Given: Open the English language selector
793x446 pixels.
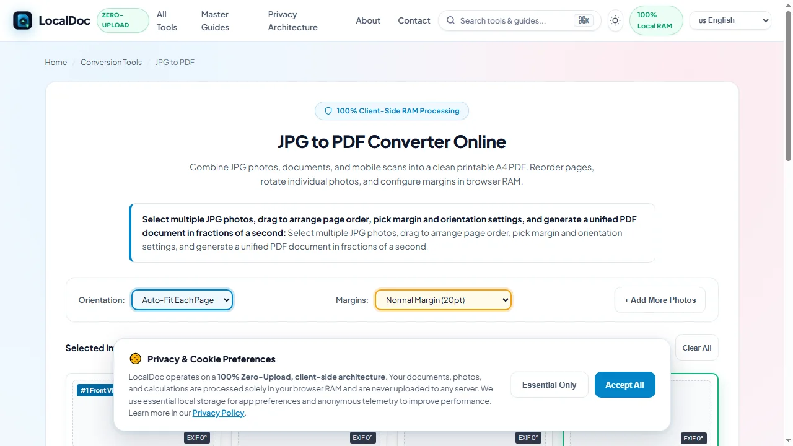Looking at the screenshot, I should click(x=730, y=20).
